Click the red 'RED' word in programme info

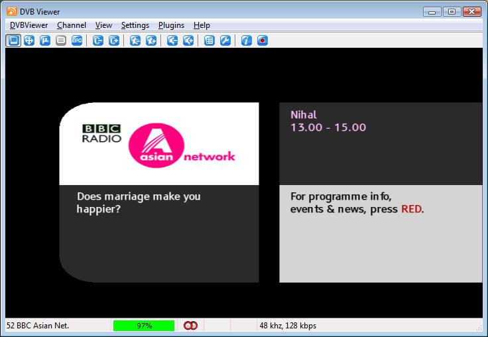pos(412,209)
